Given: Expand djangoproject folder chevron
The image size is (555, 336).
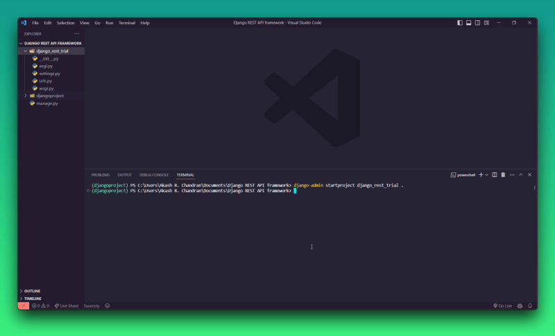Looking at the screenshot, I should (x=26, y=96).
